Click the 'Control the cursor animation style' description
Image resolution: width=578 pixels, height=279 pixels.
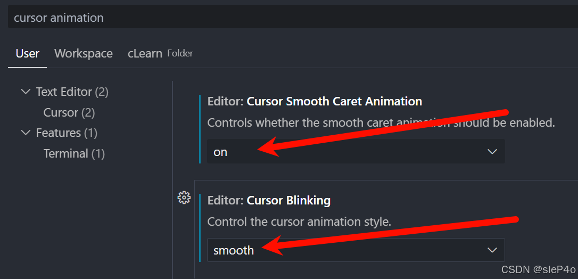(x=299, y=222)
